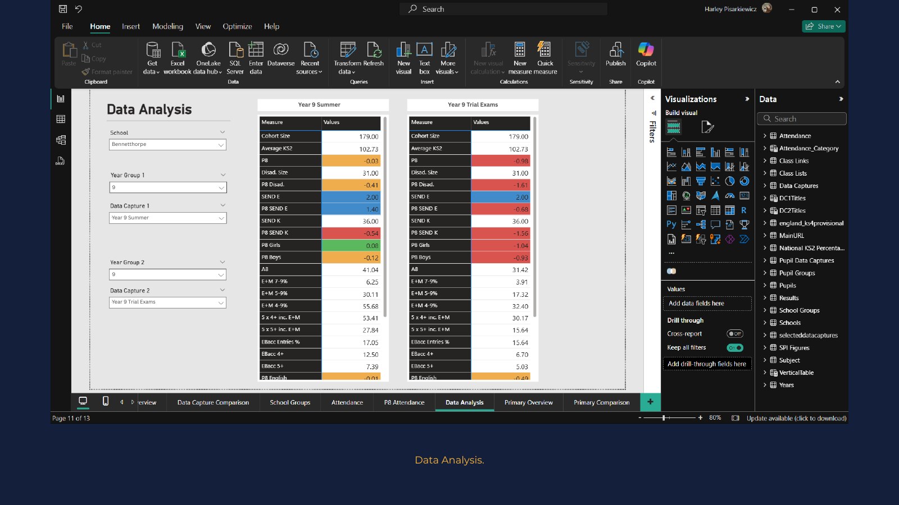Open Model view in left sidebar
The height and width of the screenshot is (505, 899).
61,140
